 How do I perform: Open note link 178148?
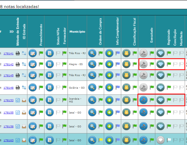(8, 88)
